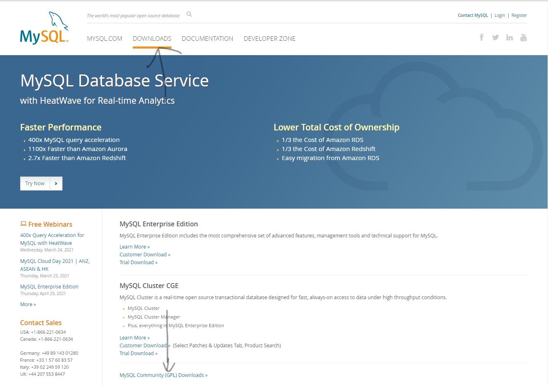
Task: Click the Faster Performance heading
Action: 61,127
